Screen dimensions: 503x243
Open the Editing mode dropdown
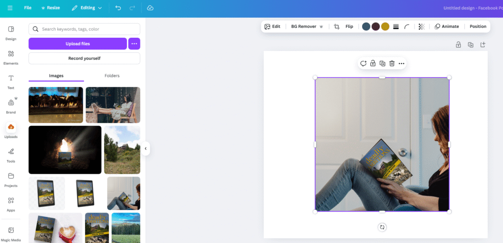pos(87,8)
